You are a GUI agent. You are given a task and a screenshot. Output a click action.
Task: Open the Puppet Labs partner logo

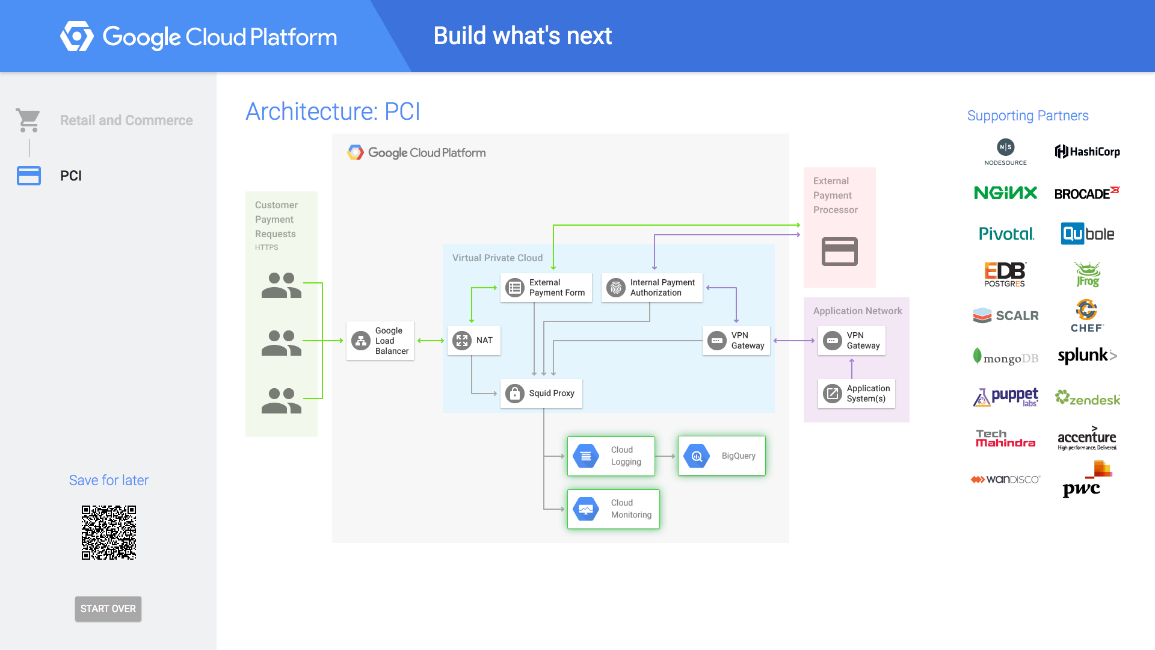point(1006,397)
